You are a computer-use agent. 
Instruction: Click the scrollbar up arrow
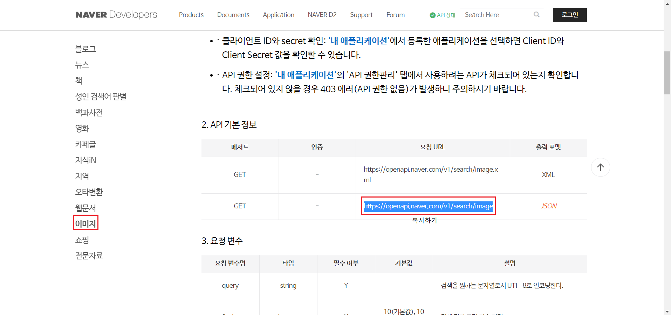667,3
